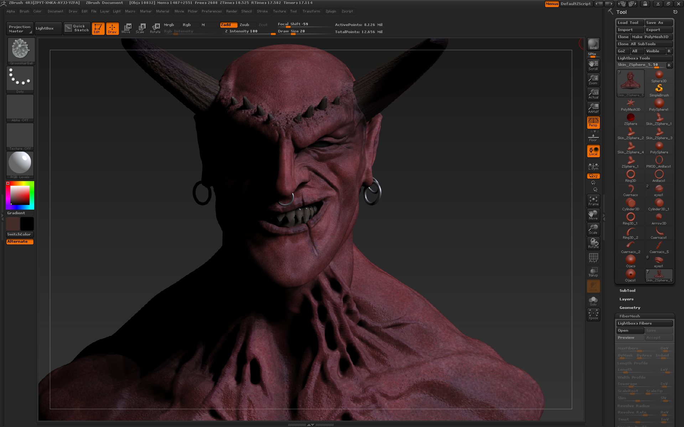
Task: Click the Make PolyMesh3D button
Action: [651, 37]
